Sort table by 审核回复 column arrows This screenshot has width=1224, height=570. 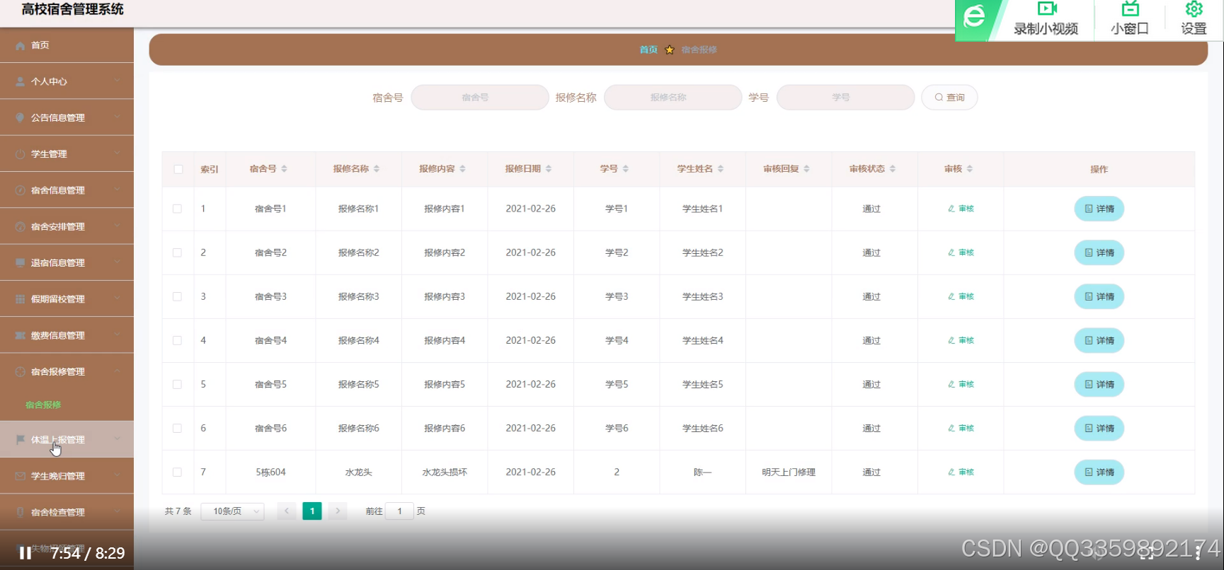coord(806,169)
